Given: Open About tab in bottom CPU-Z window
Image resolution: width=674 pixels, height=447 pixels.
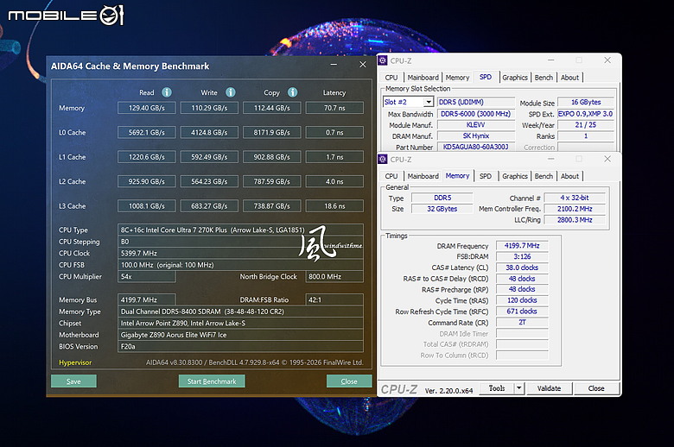Looking at the screenshot, I should pyautogui.click(x=569, y=177).
